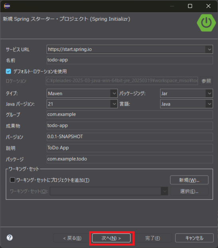Uncheck the デフォルト・ロケーションを使用 checkbox

coord(8,71)
